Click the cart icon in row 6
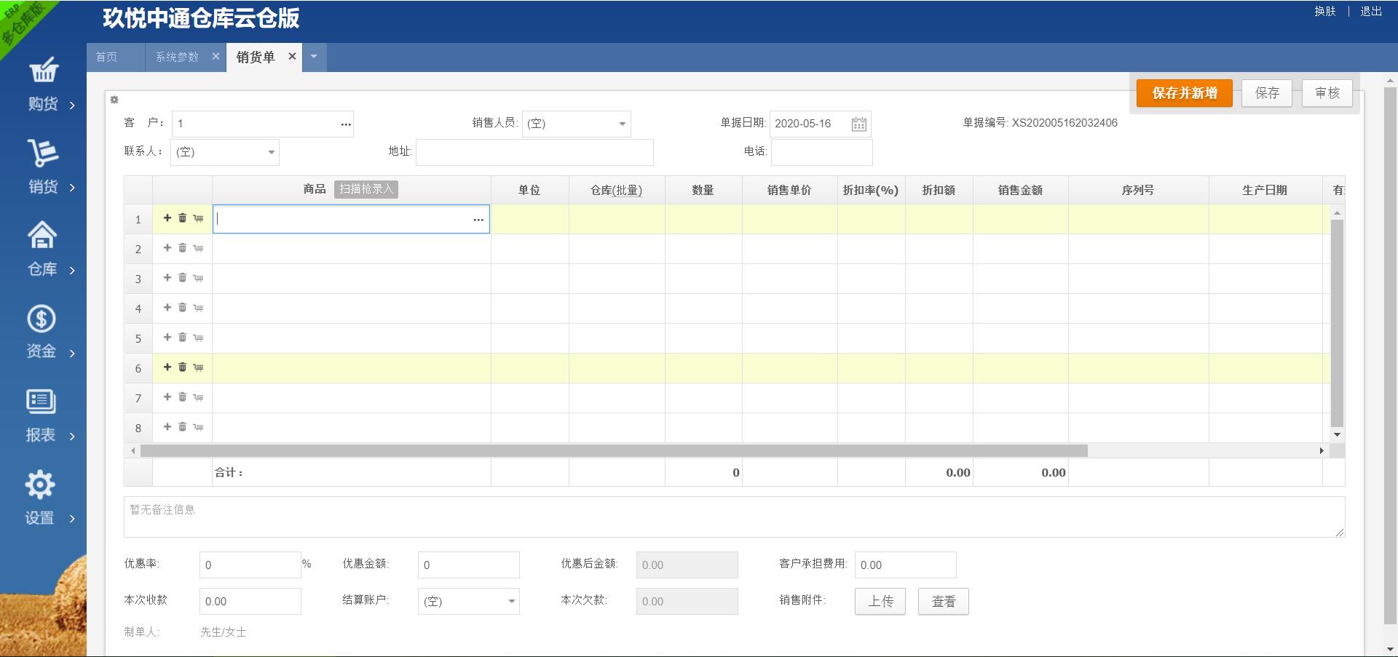Screen dimensions: 1398x657 (x=198, y=367)
